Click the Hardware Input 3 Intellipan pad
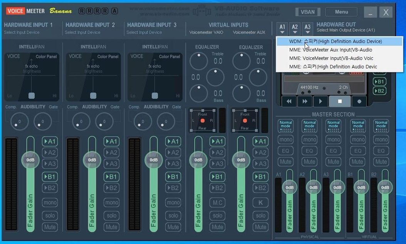 click(x=155, y=77)
